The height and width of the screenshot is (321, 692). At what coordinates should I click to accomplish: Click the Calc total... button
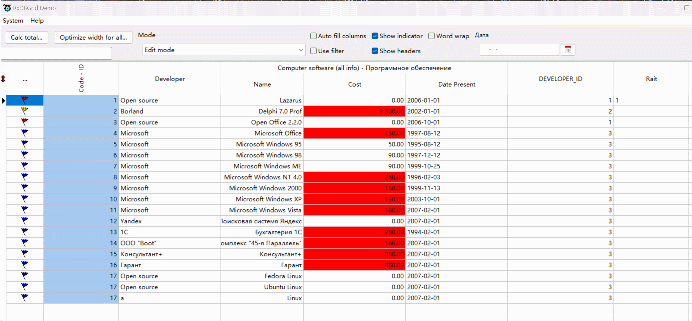(x=27, y=37)
